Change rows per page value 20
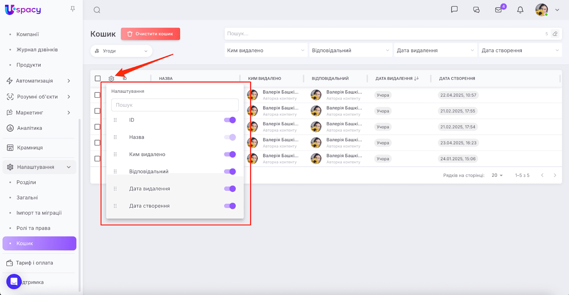This screenshot has height=295, width=569. point(497,175)
